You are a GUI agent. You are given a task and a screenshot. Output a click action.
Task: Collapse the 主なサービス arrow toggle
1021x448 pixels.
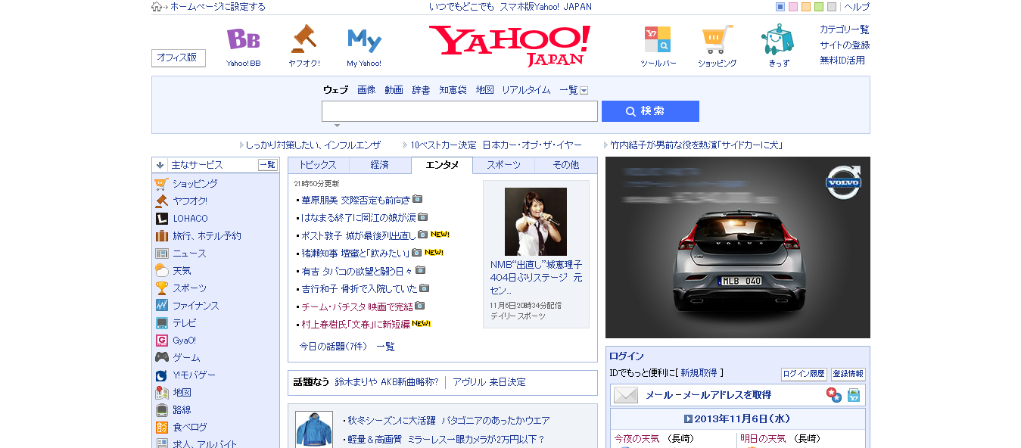click(x=160, y=165)
